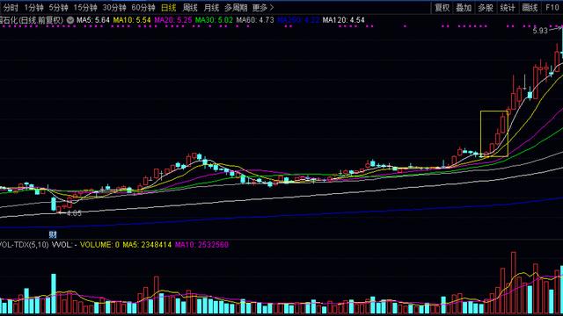This screenshot has width=563, height=316.
Task: Expand the 更多 periods dropdown
Action: pyautogui.click(x=263, y=8)
